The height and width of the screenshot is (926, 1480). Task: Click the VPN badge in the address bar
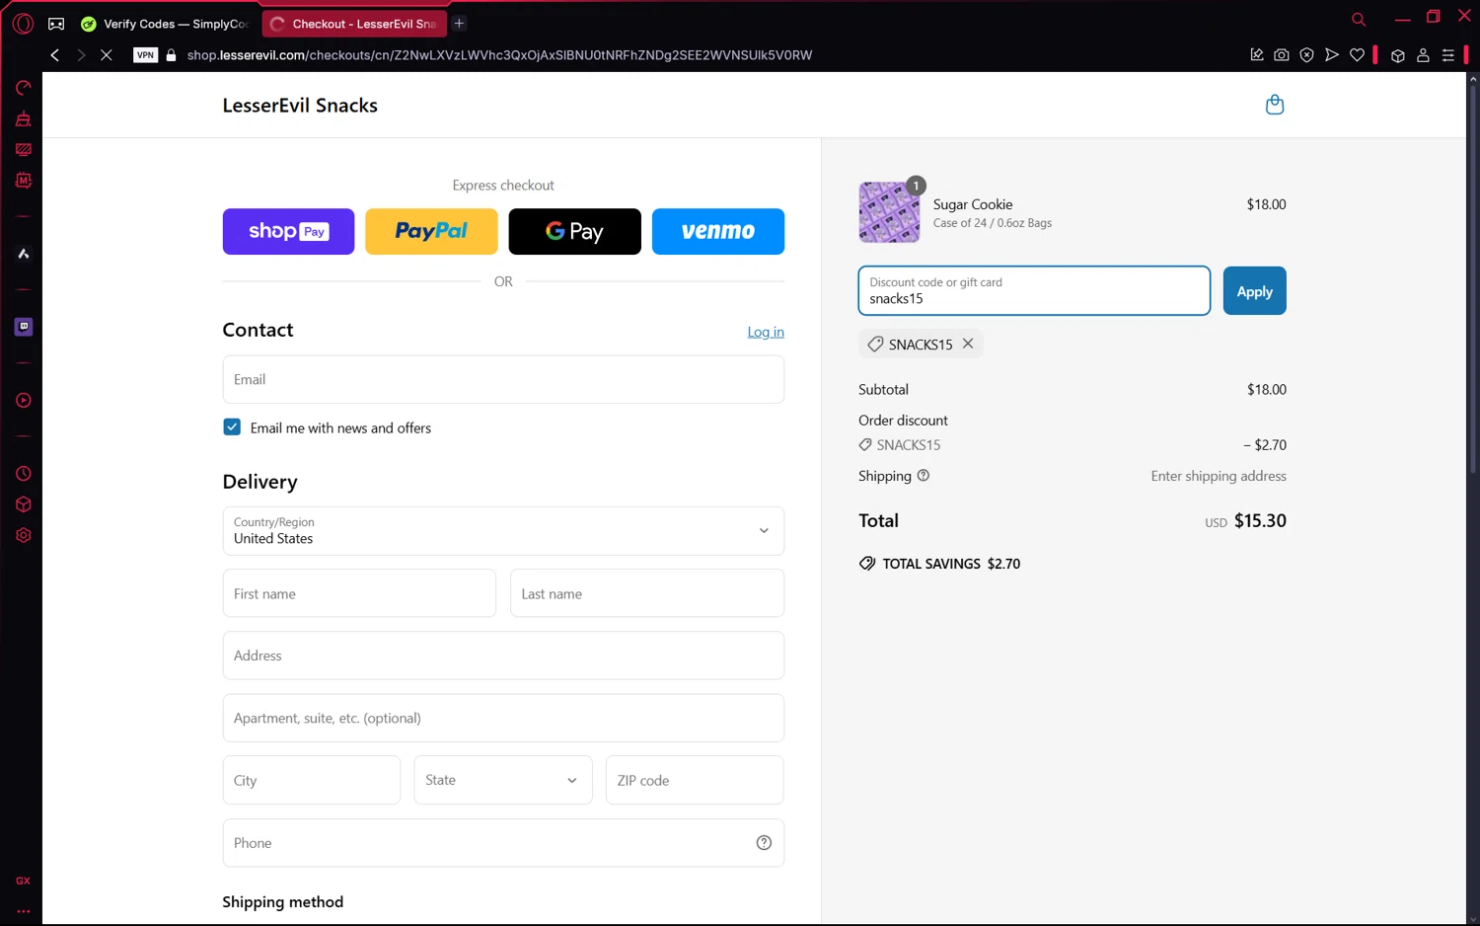pyautogui.click(x=146, y=55)
